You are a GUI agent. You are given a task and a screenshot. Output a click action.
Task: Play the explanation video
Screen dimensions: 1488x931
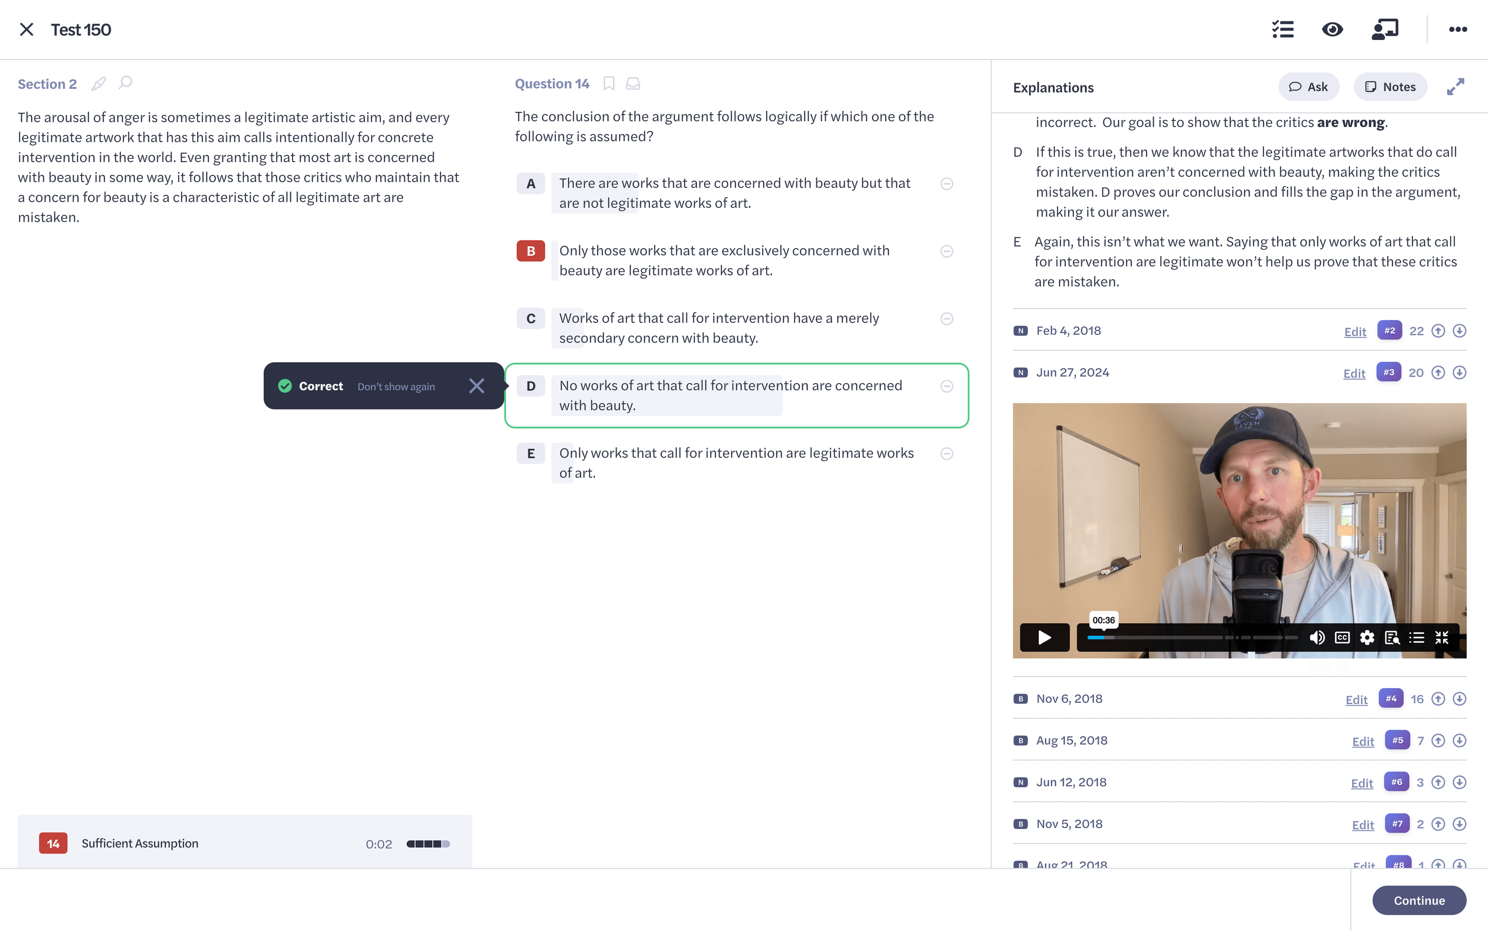[1044, 637]
